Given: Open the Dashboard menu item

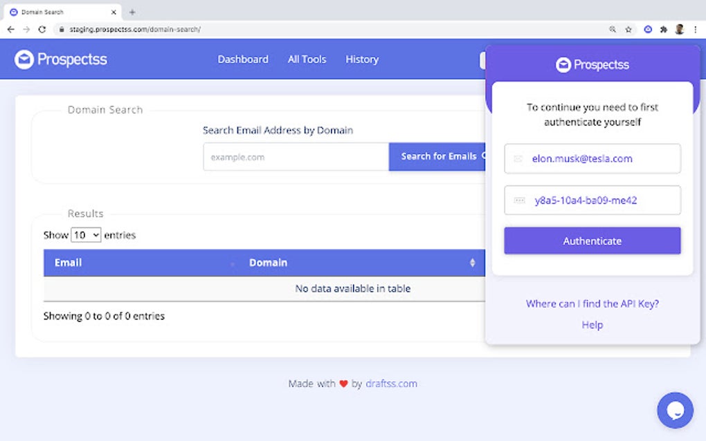Looking at the screenshot, I should [243, 59].
